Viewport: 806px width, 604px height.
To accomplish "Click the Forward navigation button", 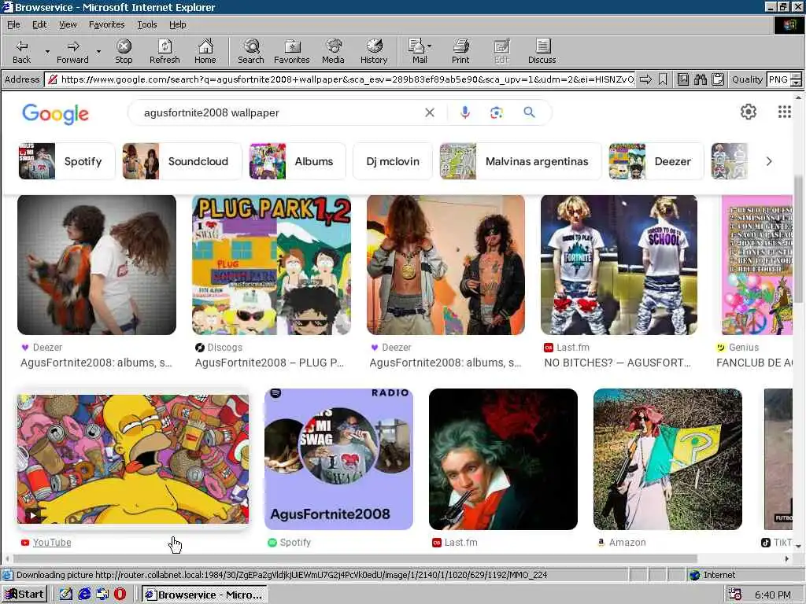I will pos(72,51).
